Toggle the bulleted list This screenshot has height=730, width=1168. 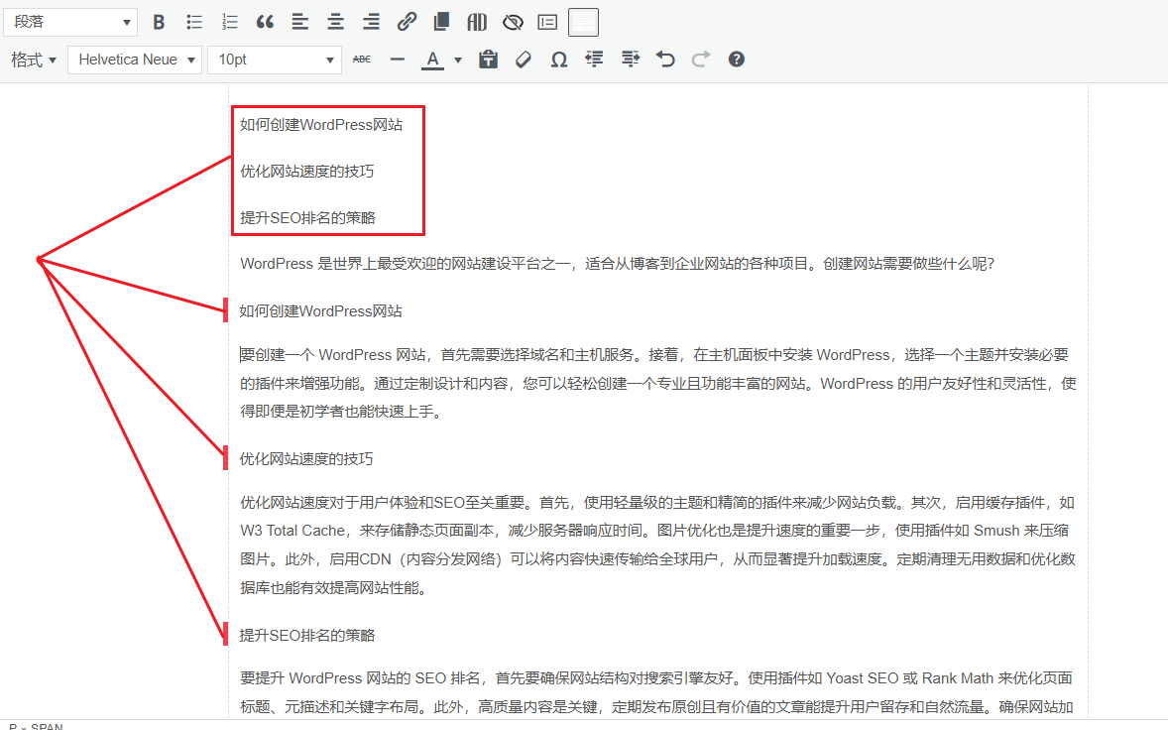tap(194, 21)
